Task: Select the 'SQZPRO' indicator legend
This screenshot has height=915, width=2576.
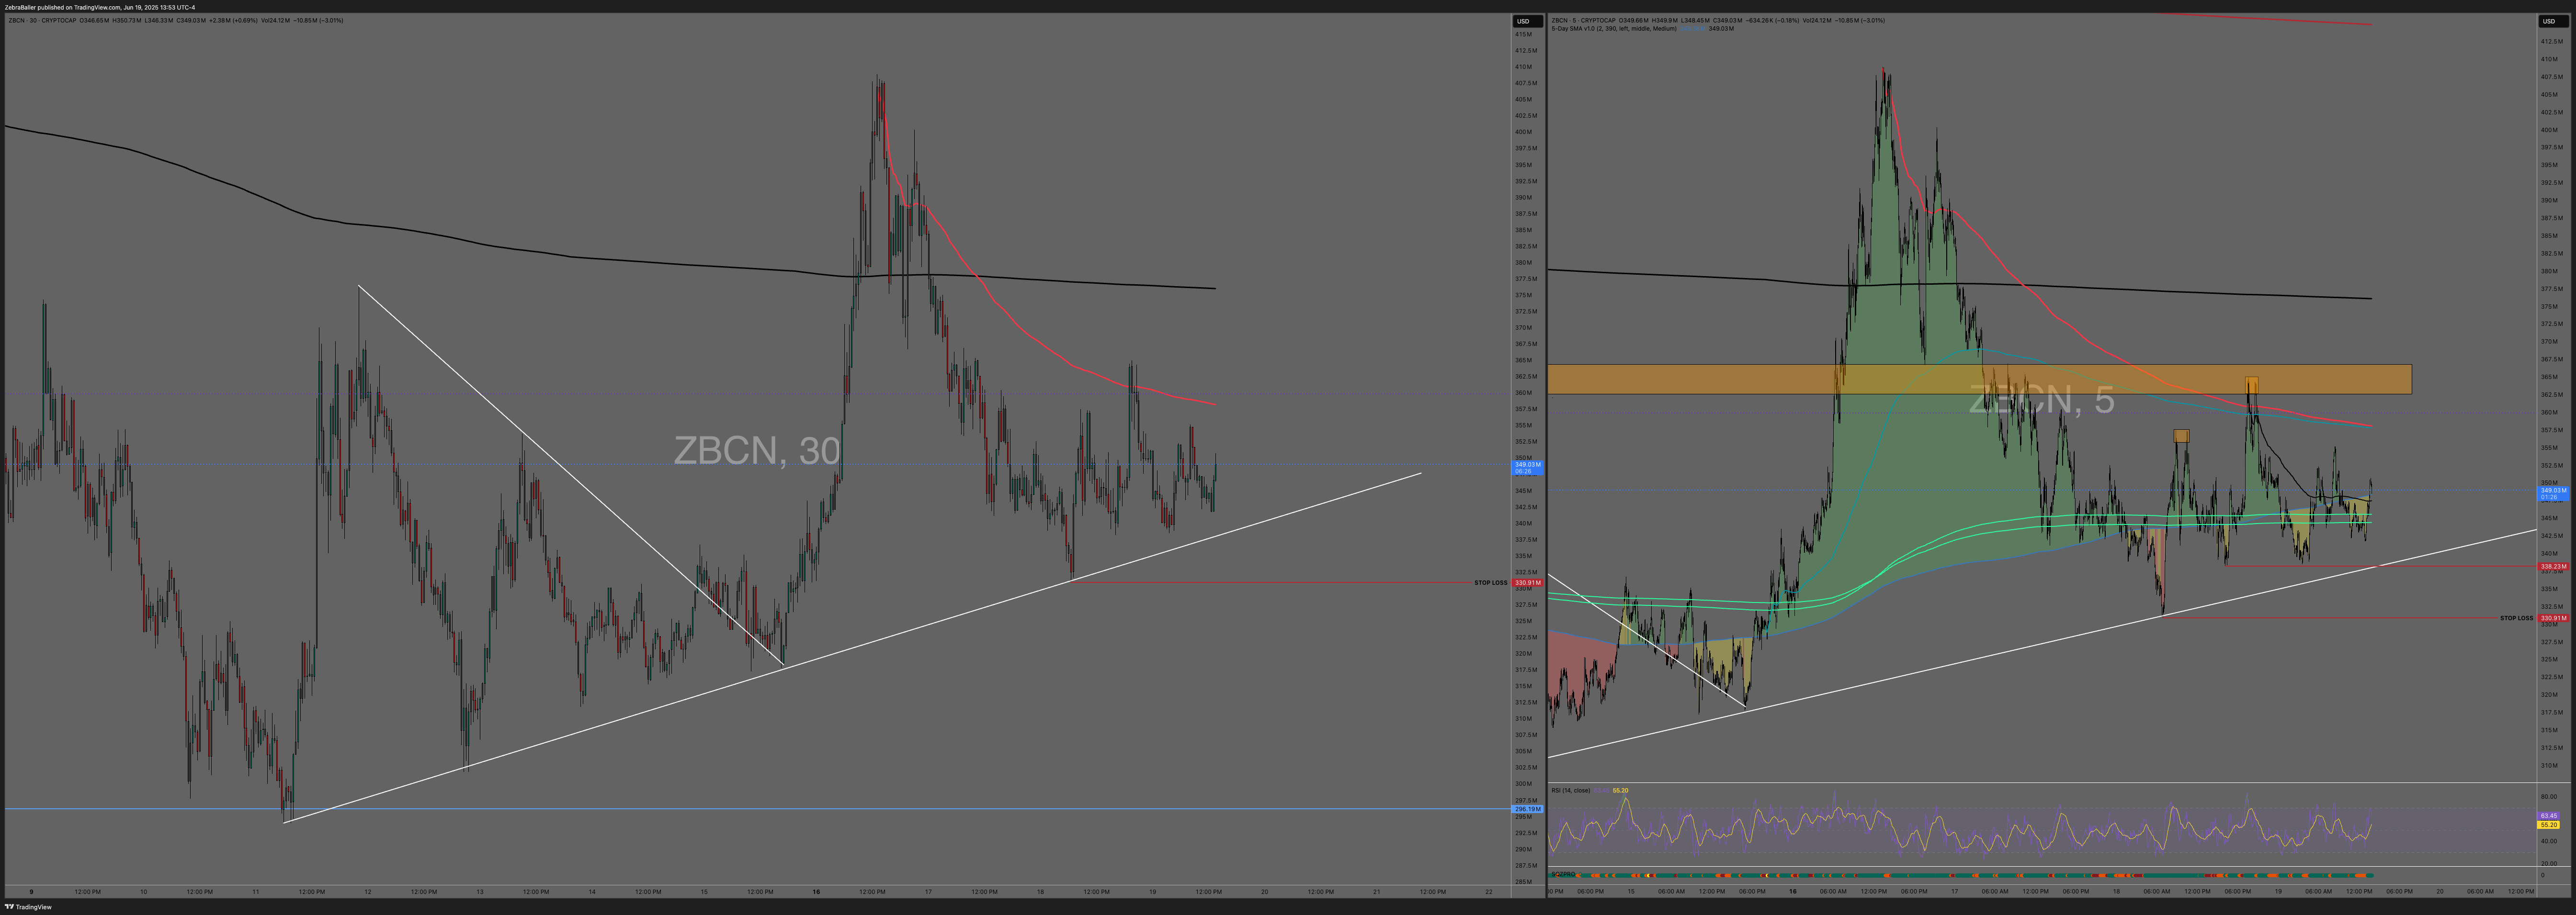Action: pyautogui.click(x=1563, y=874)
